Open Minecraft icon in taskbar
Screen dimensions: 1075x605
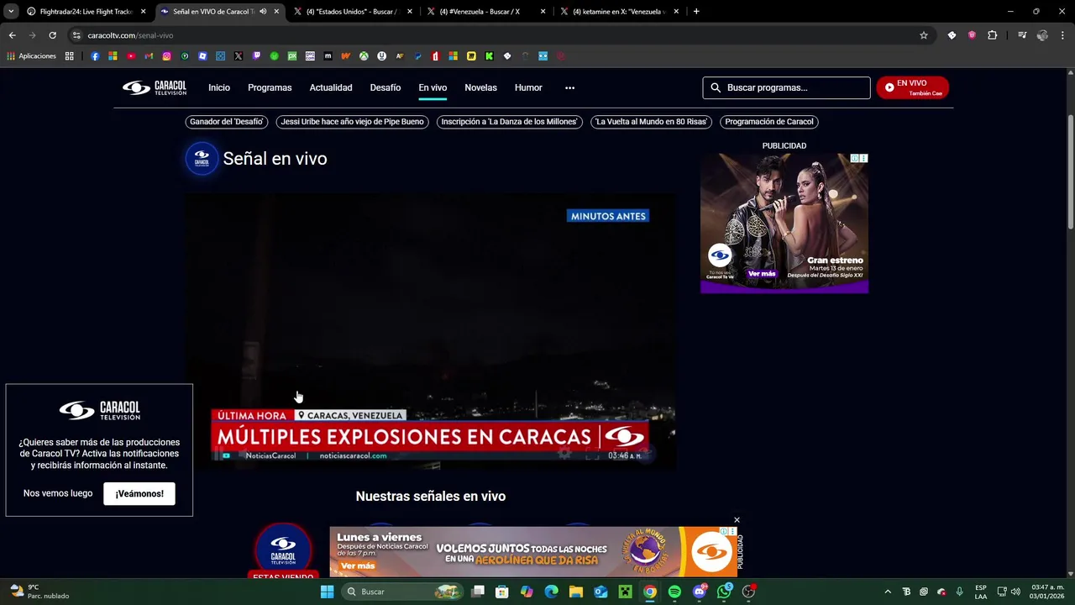click(625, 592)
